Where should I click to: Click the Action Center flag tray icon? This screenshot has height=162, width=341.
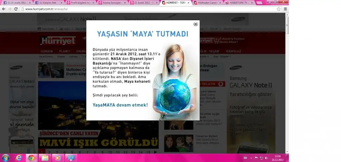(256, 158)
